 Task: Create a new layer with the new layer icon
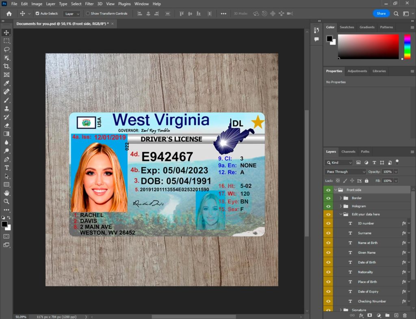pyautogui.click(x=396, y=315)
